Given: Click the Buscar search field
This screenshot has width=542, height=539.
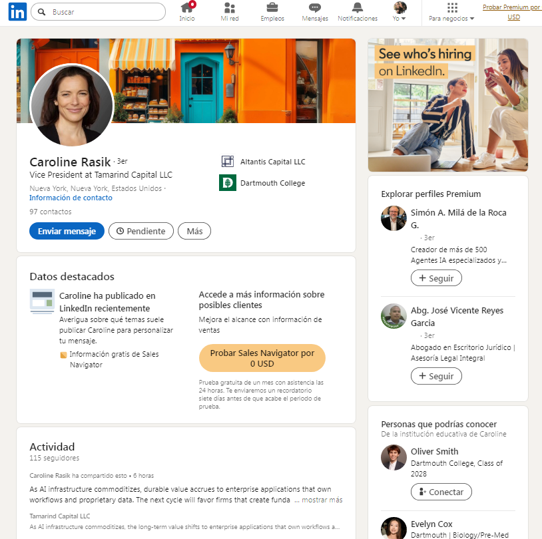Looking at the screenshot, I should [x=98, y=12].
